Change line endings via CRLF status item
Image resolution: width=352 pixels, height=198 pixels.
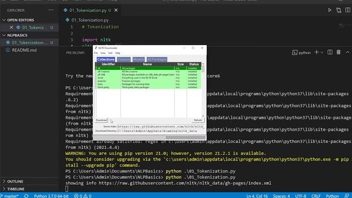(316, 196)
